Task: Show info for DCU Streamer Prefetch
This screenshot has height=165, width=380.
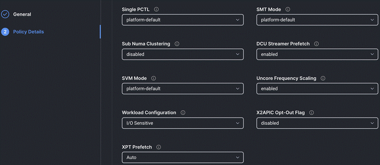Action: [x=316, y=44]
